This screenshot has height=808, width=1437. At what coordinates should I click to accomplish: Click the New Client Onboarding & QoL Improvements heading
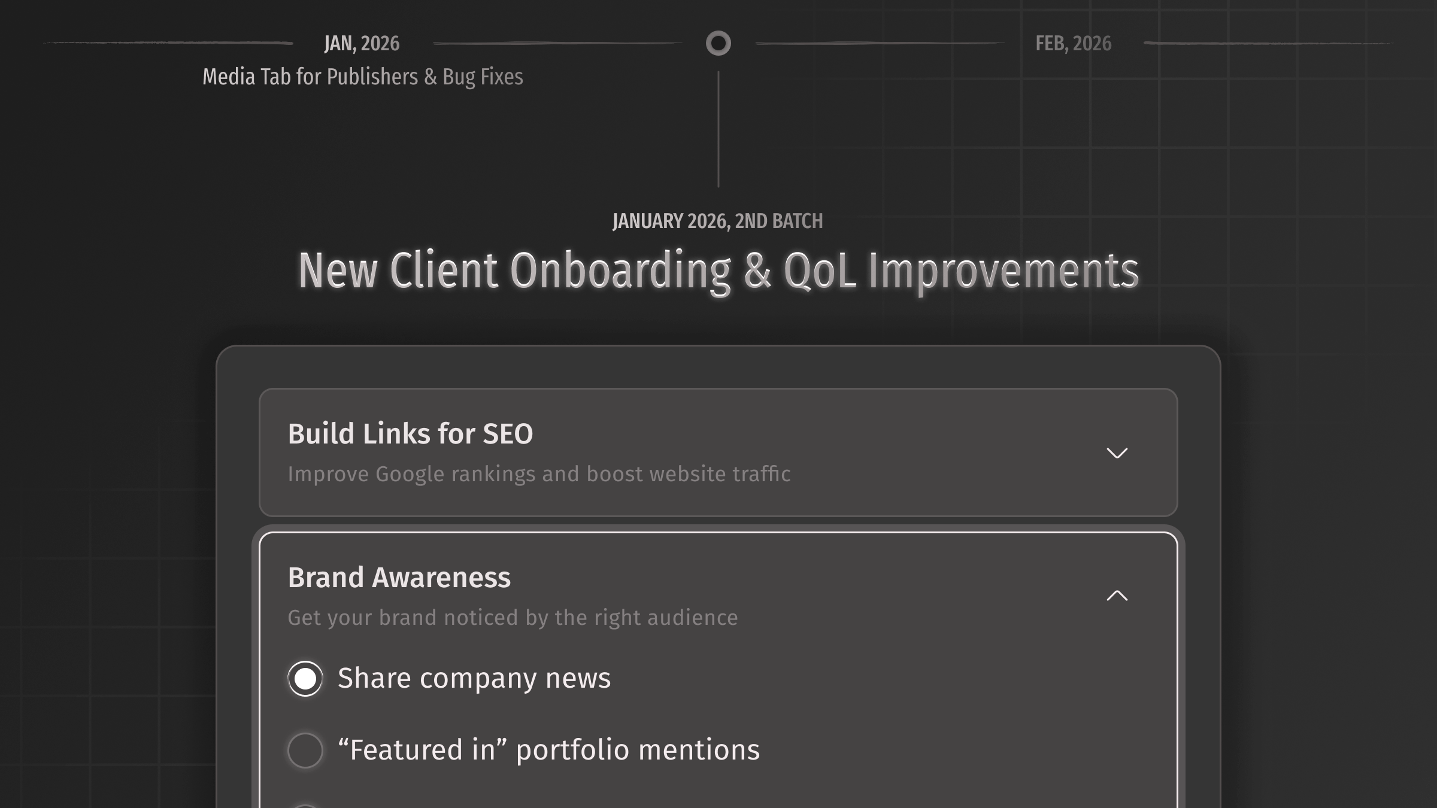click(718, 271)
